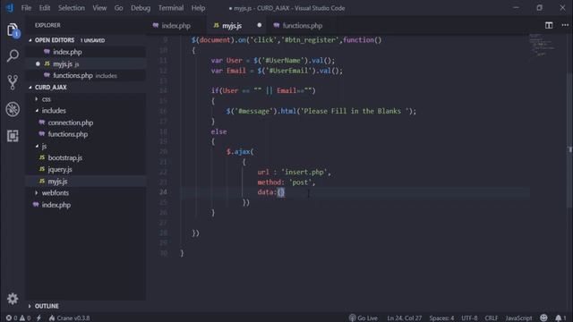This screenshot has width=573, height=322.
Task: Switch to the functions.php editor tab
Action: 303,26
